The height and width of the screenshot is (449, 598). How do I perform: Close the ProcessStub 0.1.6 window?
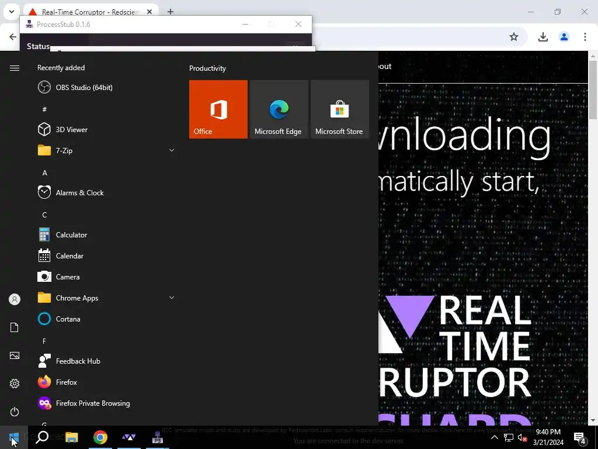298,24
